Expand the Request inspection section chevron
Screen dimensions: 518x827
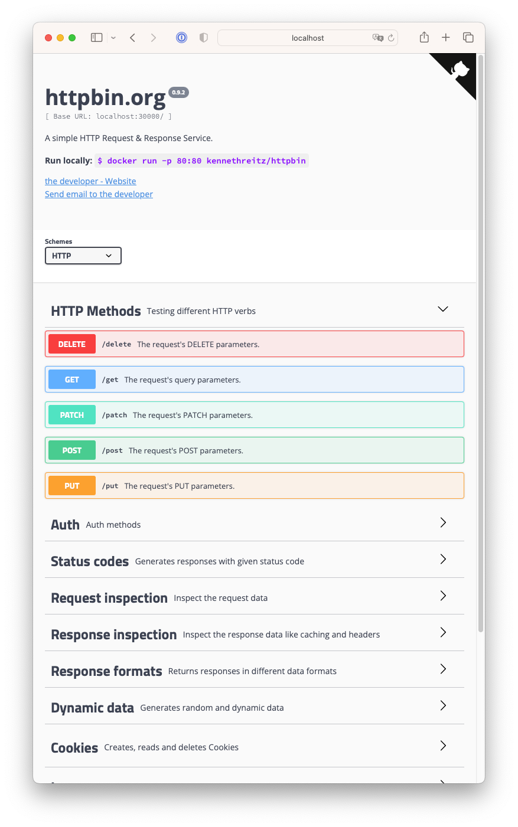tap(443, 596)
